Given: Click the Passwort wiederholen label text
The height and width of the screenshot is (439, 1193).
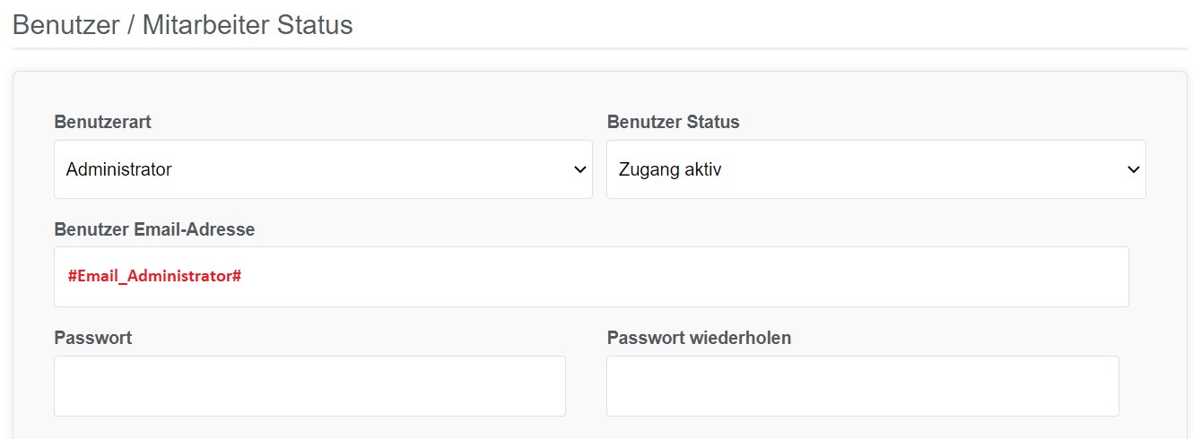Looking at the screenshot, I should click(x=699, y=338).
